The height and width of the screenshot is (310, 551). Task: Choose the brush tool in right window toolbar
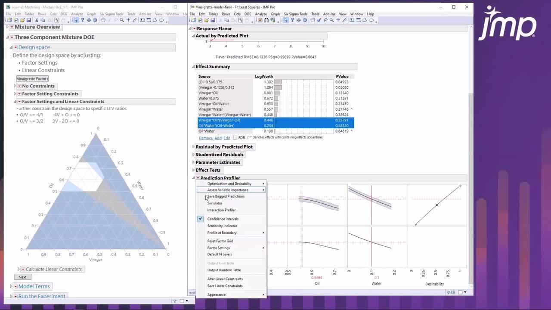pos(319,20)
